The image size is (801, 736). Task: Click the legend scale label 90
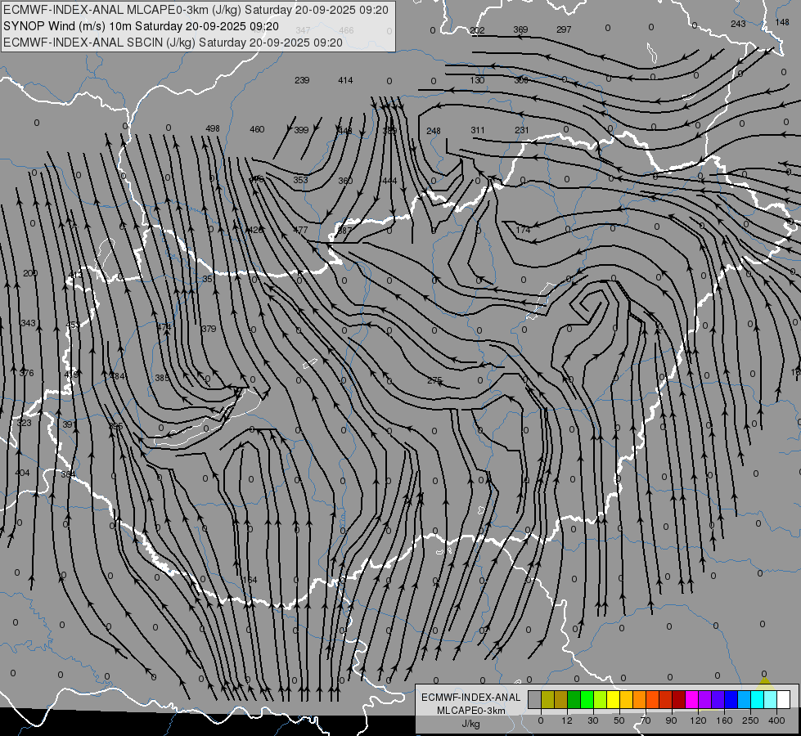tap(671, 720)
